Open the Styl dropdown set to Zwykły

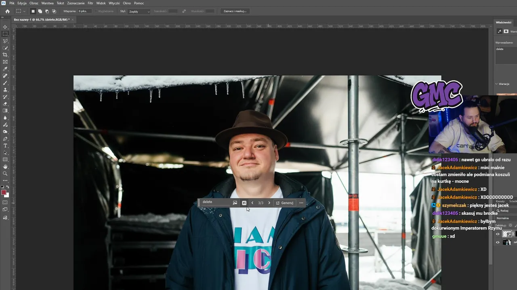139,11
